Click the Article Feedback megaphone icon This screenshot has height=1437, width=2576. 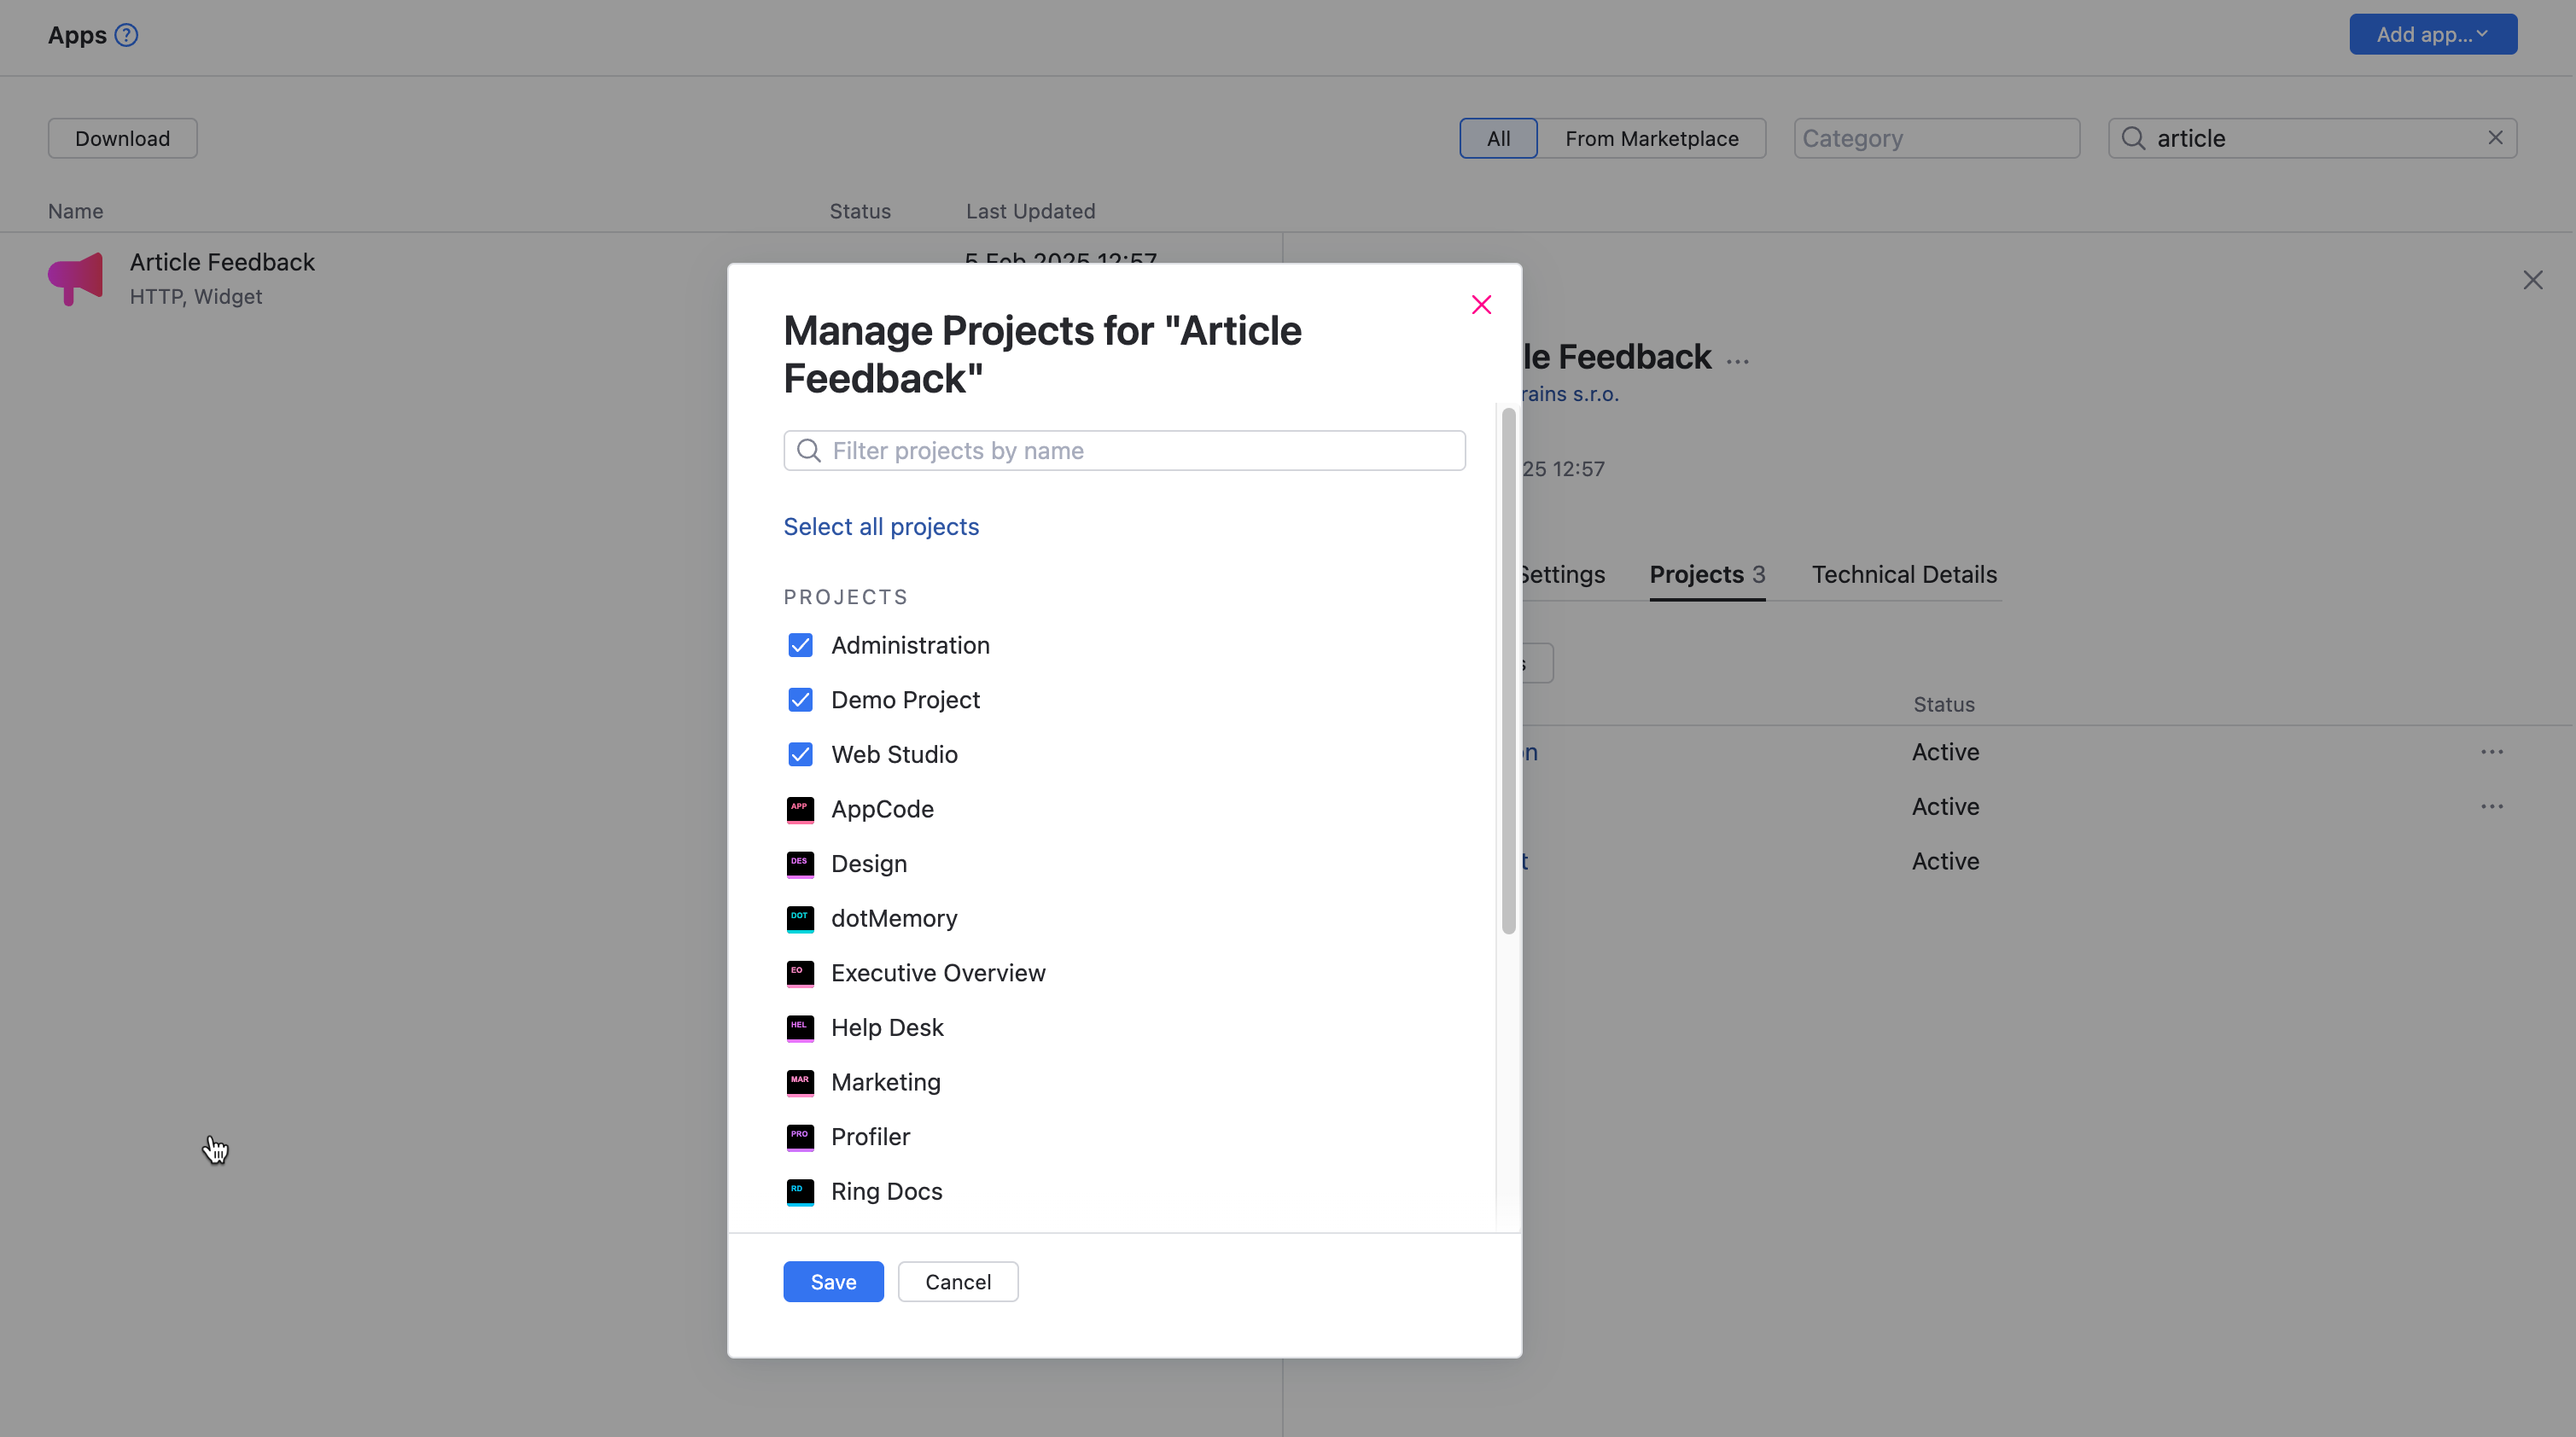[x=75, y=278]
